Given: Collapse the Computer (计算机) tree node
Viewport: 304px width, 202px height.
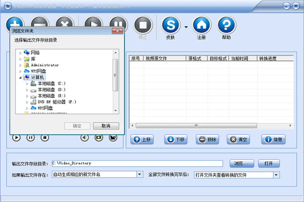Looking at the screenshot, I should (20, 78).
